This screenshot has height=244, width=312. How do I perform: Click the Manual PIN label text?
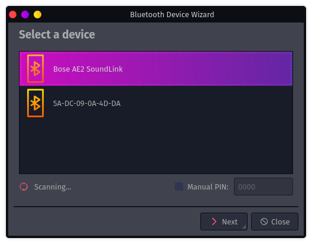pos(208,187)
